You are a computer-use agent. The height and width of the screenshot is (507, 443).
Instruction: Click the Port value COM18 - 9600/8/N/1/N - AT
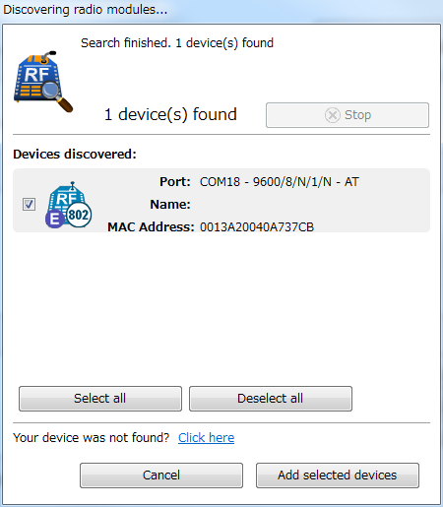tap(280, 182)
